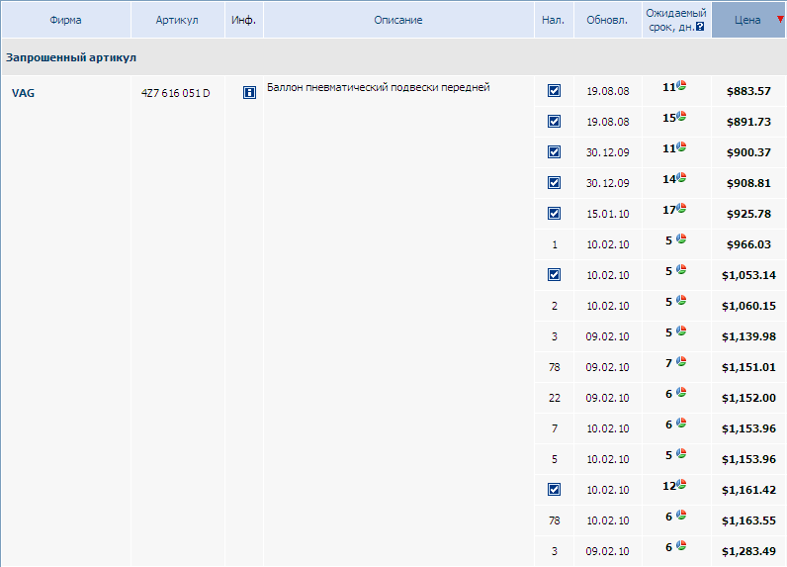Toggle availability checkbox in $883.57 row
Screen dimensions: 787x567
(554, 90)
